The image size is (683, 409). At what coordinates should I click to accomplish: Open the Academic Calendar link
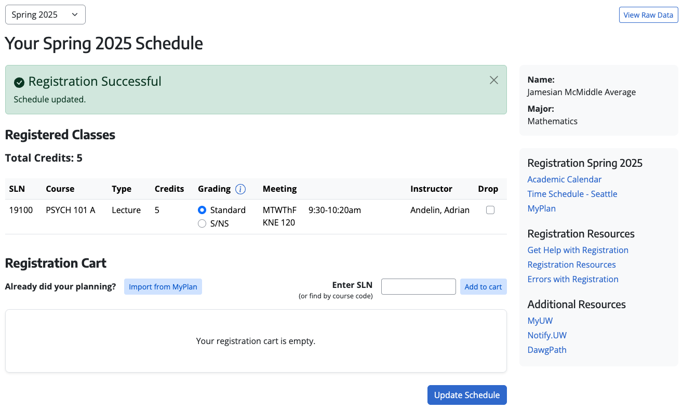564,179
